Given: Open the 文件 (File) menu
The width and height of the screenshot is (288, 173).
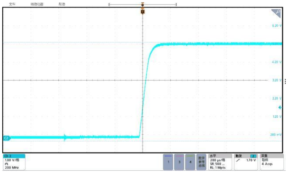Looking at the screenshot, I should tap(12, 4).
